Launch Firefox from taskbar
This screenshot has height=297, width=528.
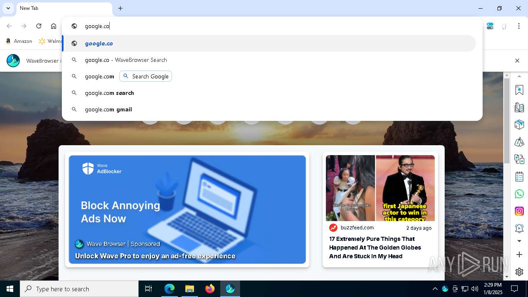pos(210,289)
